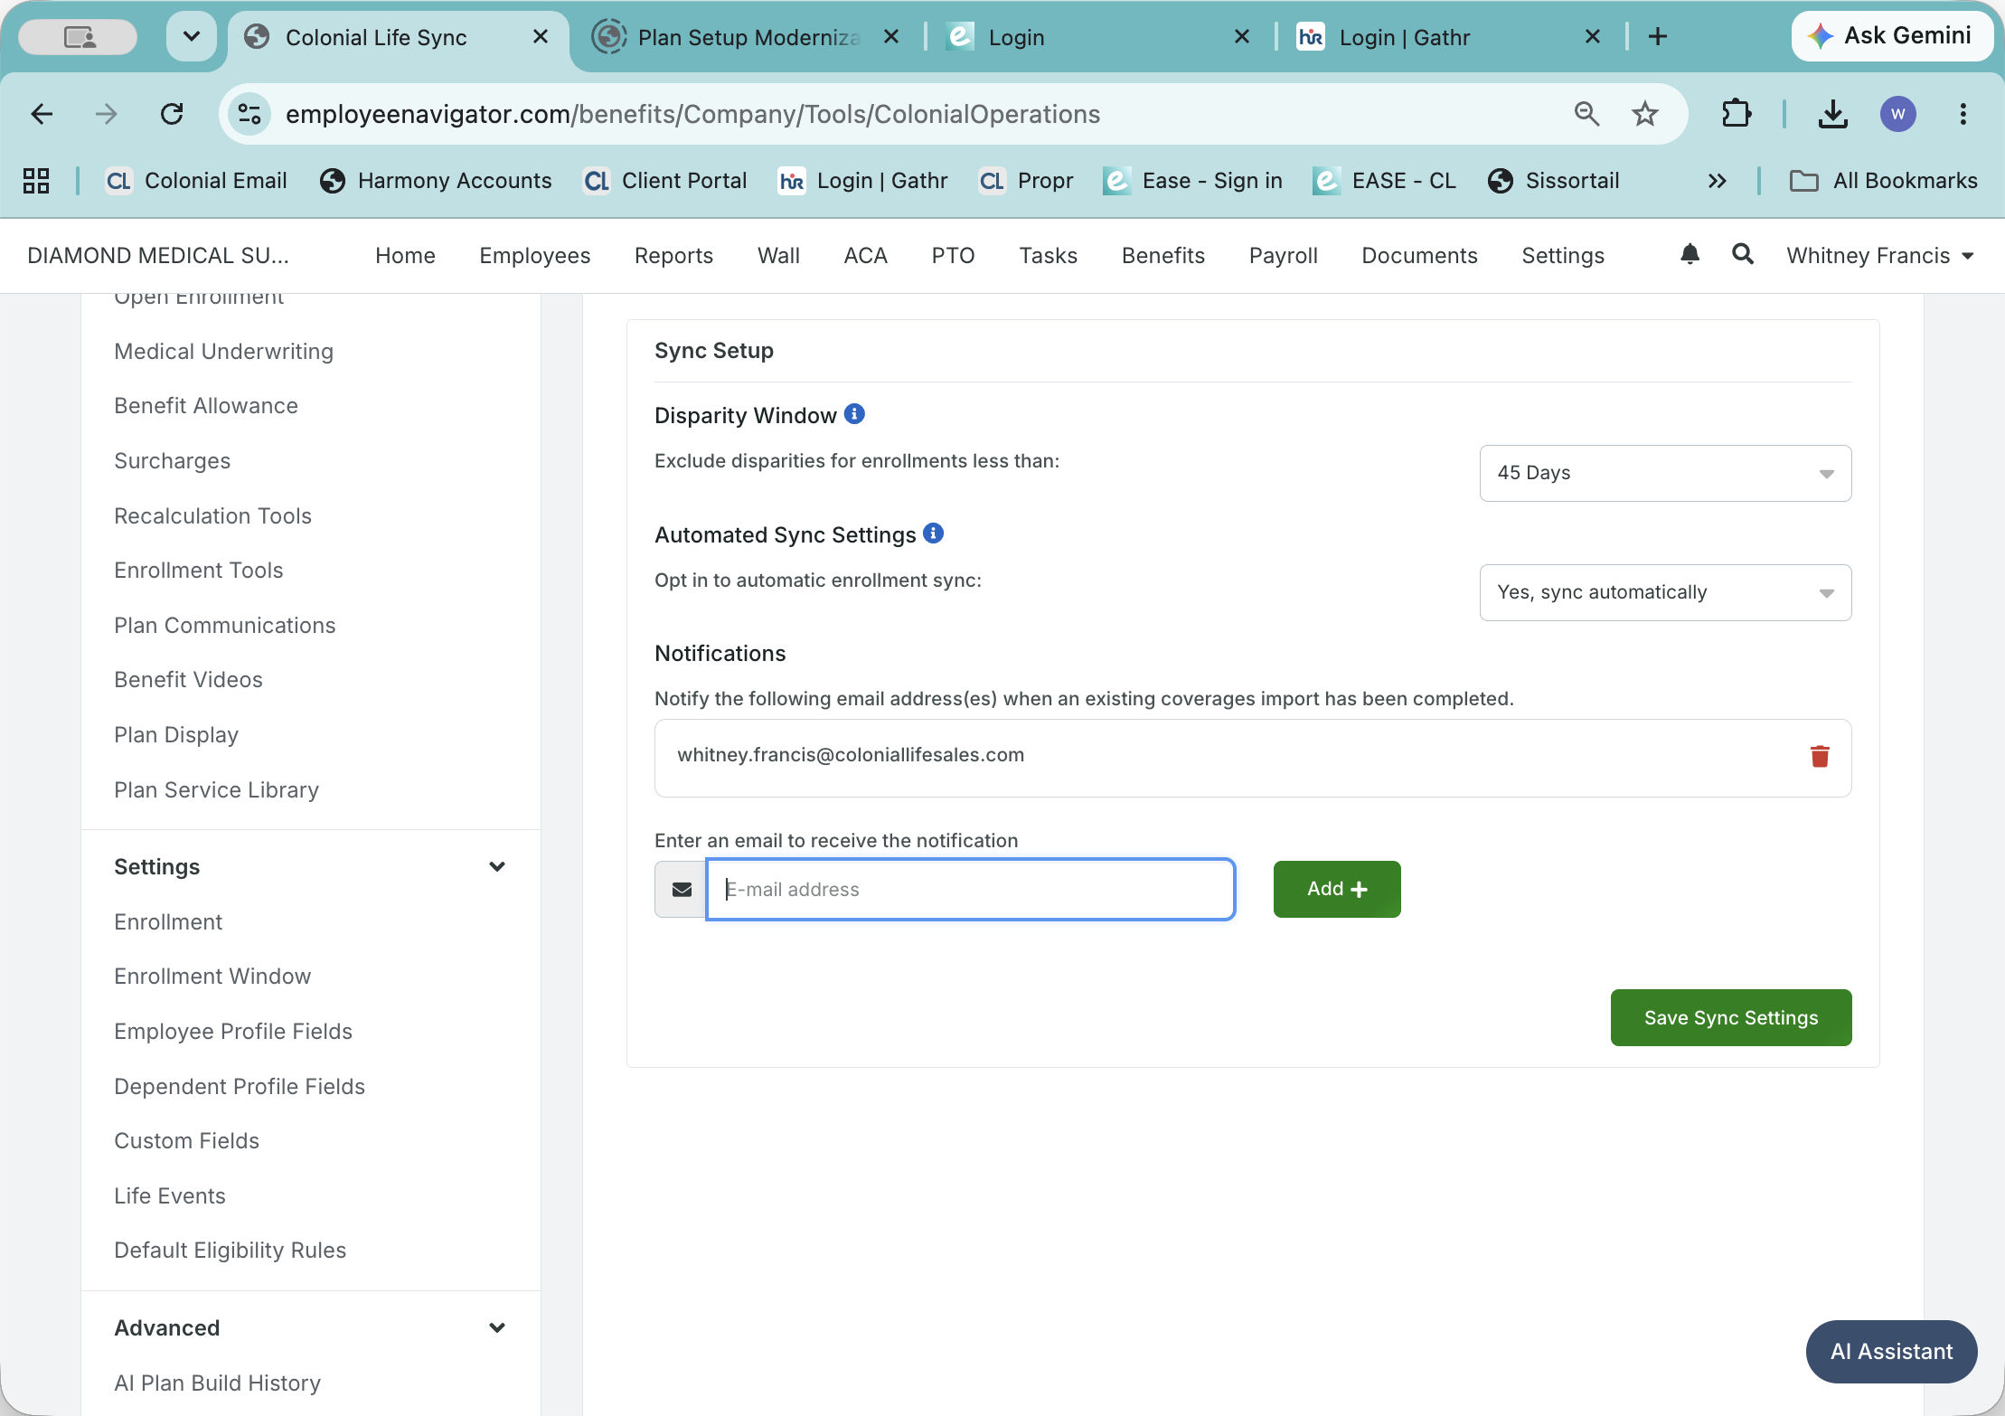
Task: Show more bookmarks with double chevron
Action: (x=1717, y=181)
